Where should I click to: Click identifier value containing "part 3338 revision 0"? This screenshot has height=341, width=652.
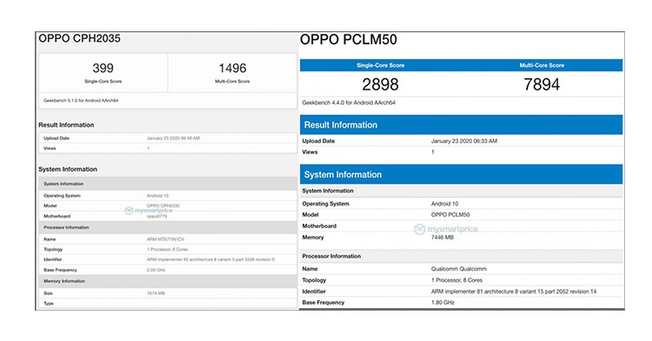[x=210, y=259]
